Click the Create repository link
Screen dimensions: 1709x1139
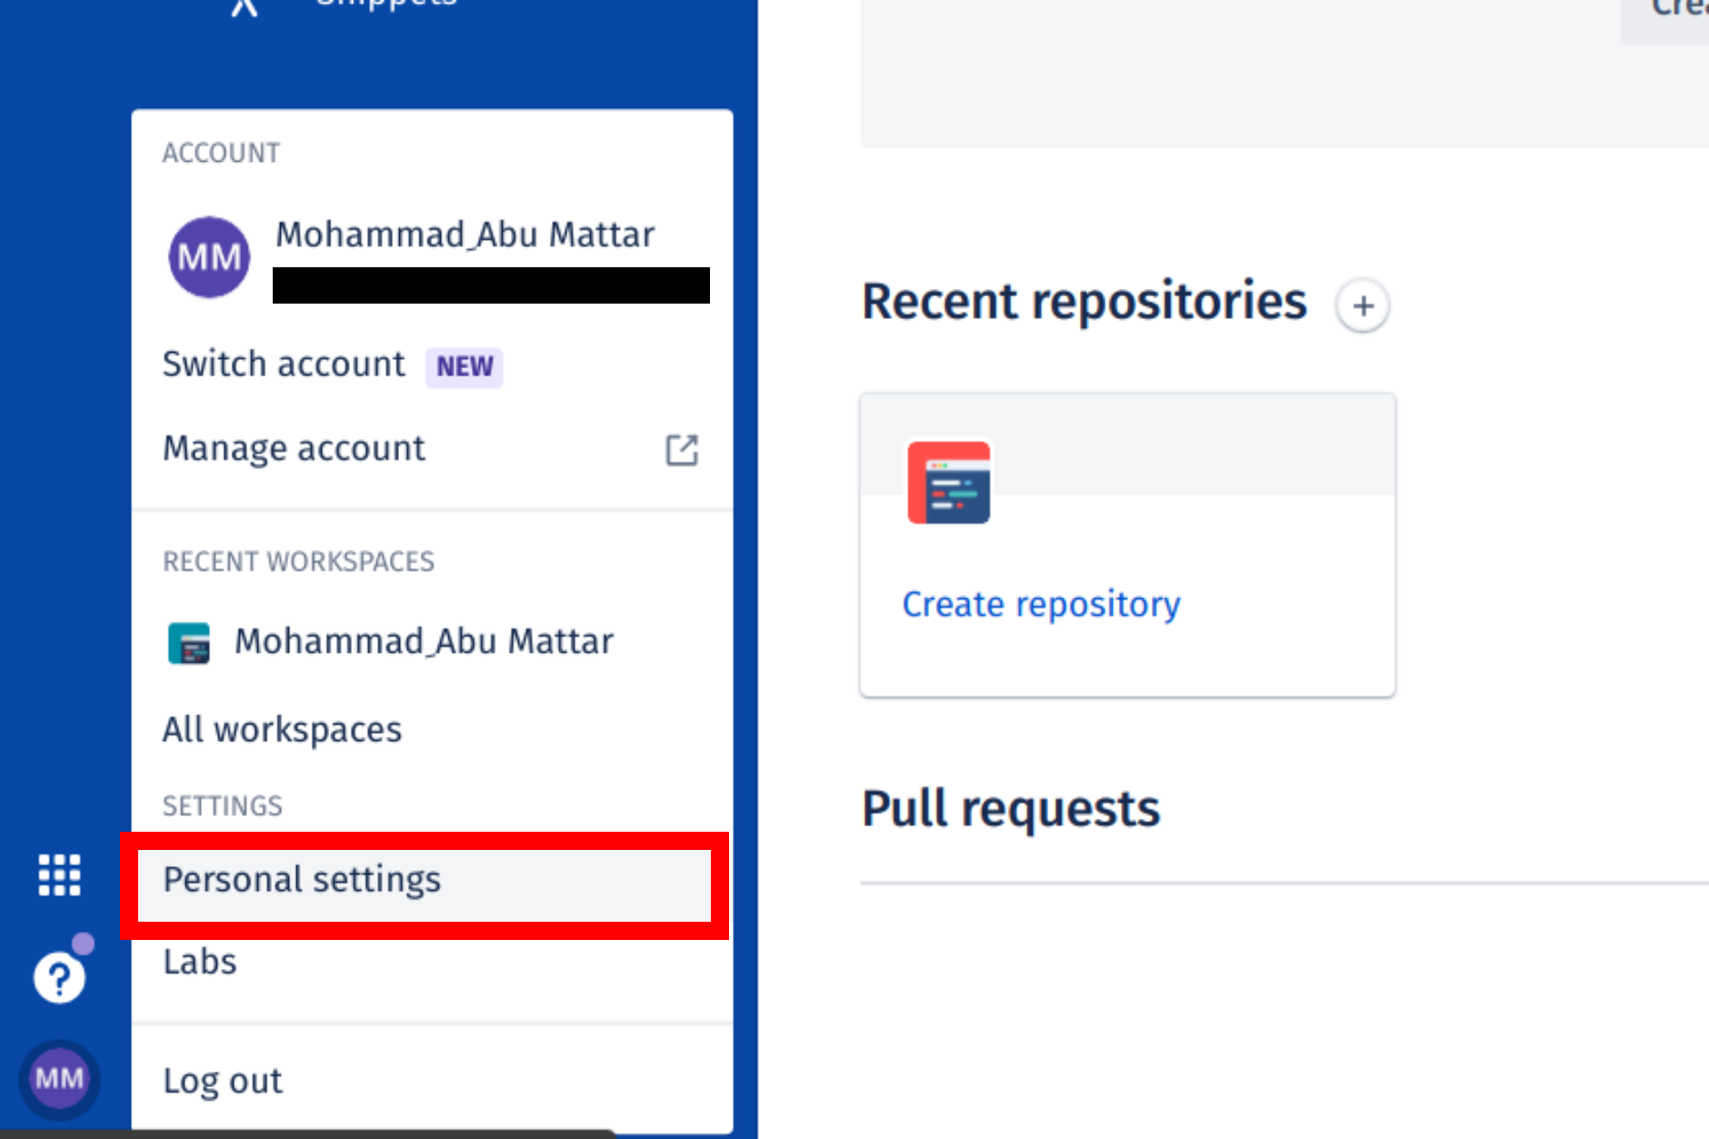pos(1041,603)
